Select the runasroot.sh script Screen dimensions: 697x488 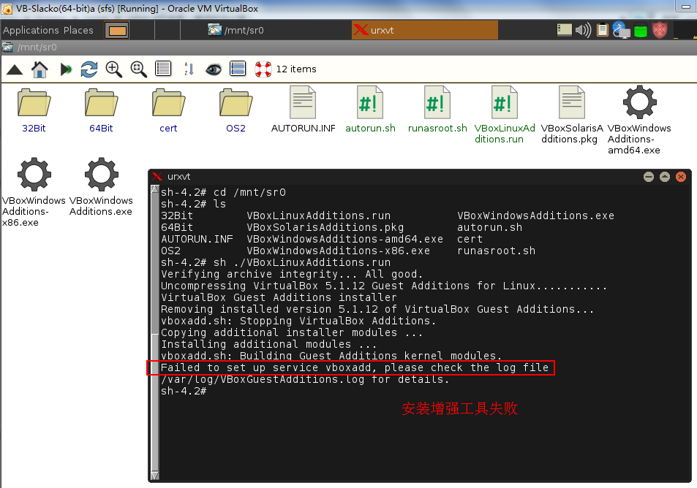tap(437, 110)
